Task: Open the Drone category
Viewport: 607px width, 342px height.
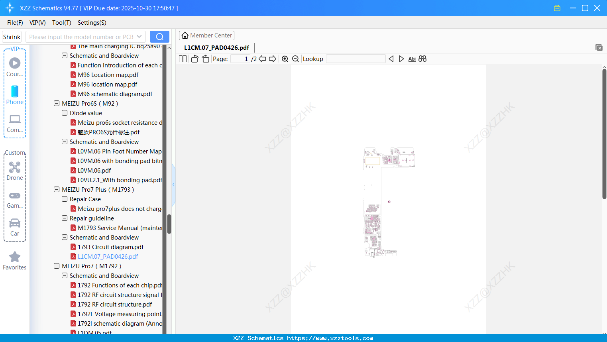Action: click(15, 171)
